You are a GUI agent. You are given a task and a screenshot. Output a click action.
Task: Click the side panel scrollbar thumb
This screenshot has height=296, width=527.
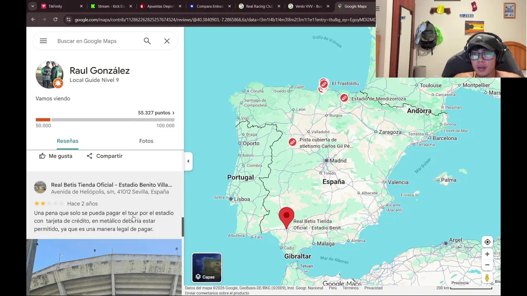[x=183, y=227]
